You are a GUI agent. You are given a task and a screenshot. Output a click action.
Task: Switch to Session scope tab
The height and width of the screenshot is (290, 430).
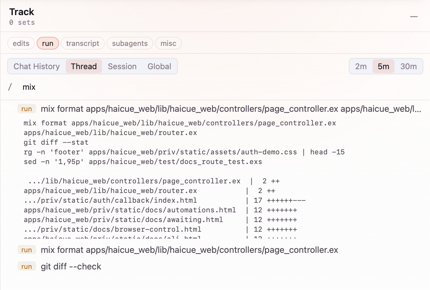(122, 66)
